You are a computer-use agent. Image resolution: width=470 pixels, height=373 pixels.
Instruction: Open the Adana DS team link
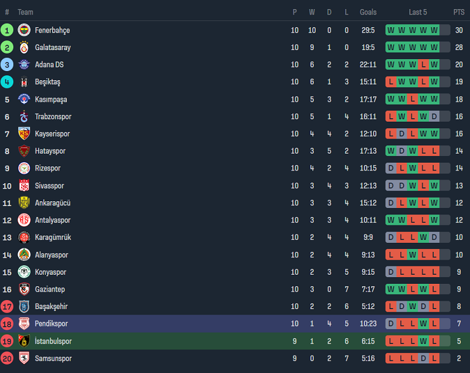pos(49,64)
